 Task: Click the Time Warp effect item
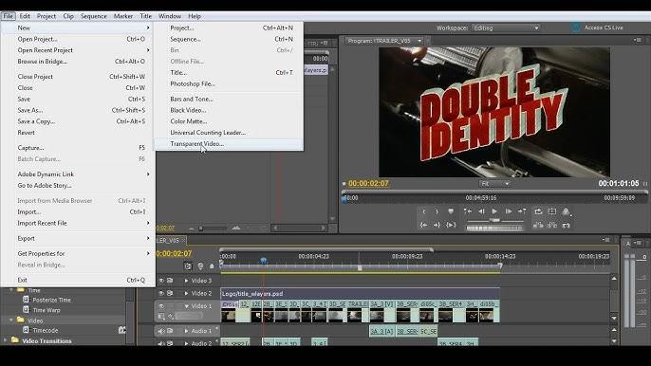(x=46, y=310)
